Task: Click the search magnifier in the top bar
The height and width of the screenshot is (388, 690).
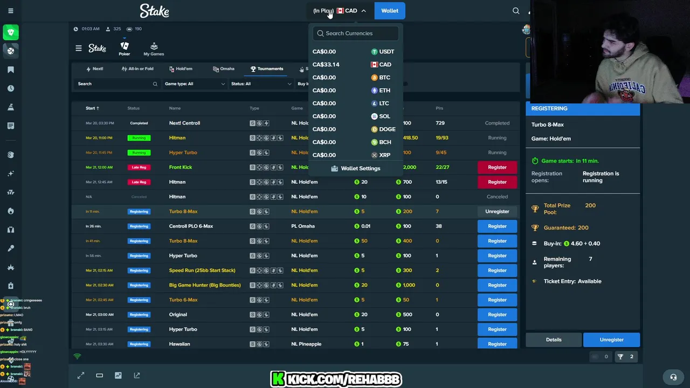Action: click(516, 11)
